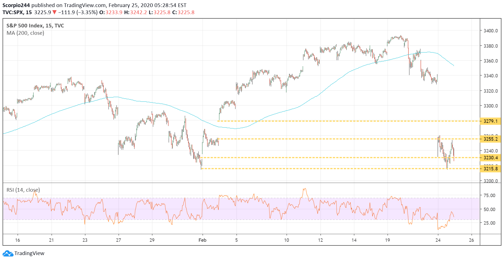Click the 27 date axis label

point(119,240)
